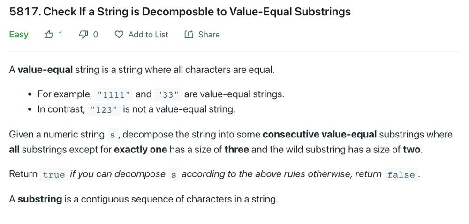Image resolution: width=469 pixels, height=224 pixels.
Task: Select the "1111" code example
Action: point(113,94)
